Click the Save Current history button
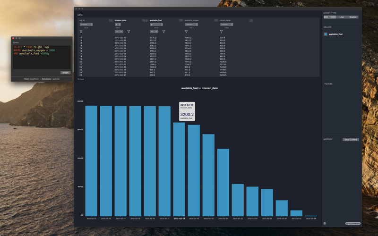Image resolution: width=378 pixels, height=236 pixels. [351, 139]
